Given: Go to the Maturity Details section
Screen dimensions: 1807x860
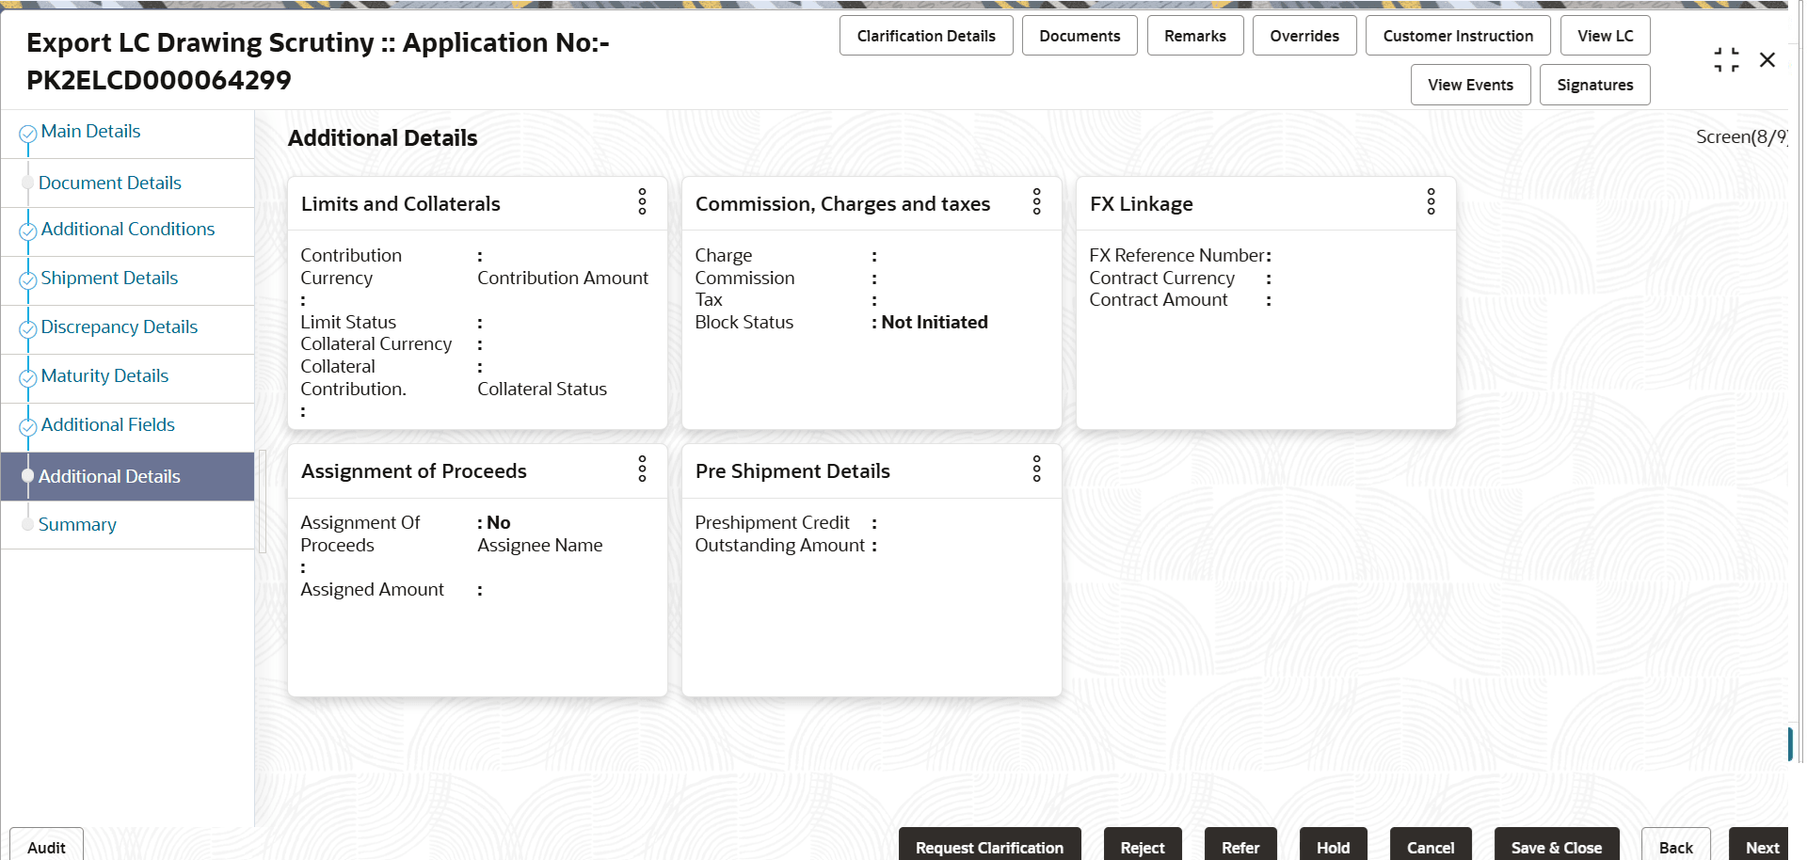Looking at the screenshot, I should coord(104,375).
